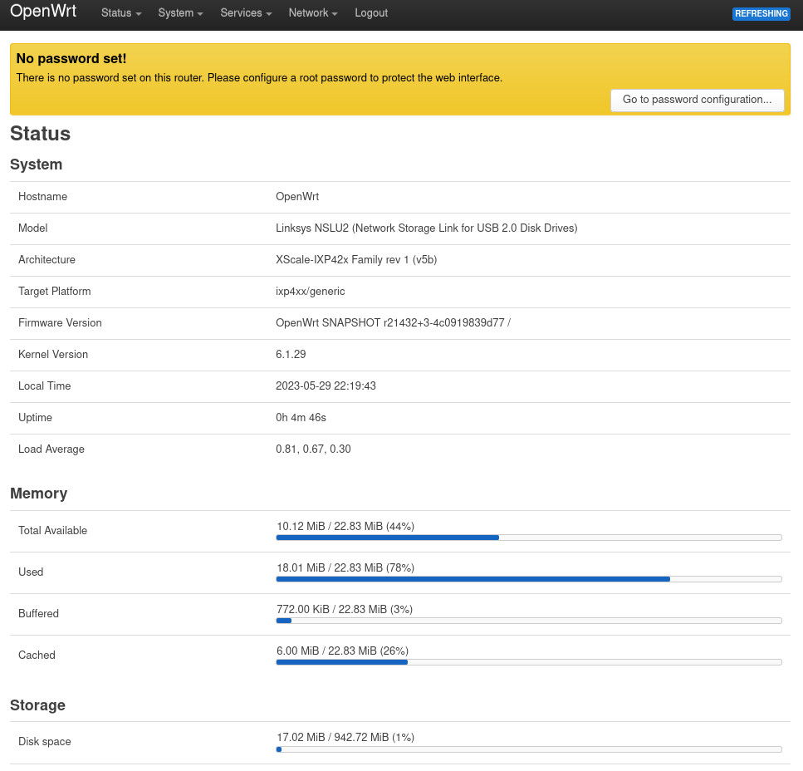
Task: Click the Total Available memory bar
Action: click(528, 538)
